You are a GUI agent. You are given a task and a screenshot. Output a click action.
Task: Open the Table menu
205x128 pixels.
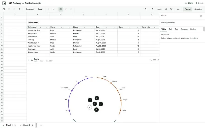point(40,9)
